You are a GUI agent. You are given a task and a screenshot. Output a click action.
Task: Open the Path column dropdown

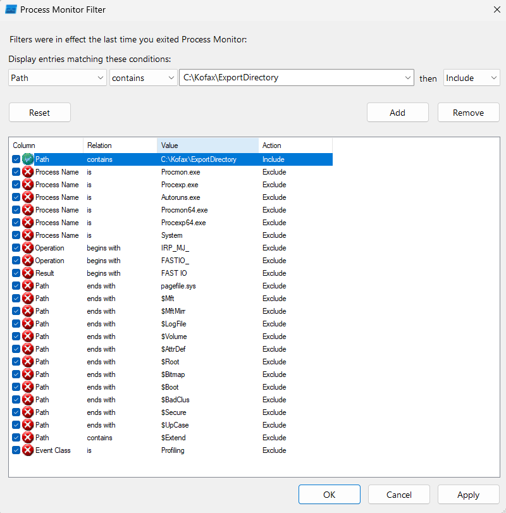[58, 78]
